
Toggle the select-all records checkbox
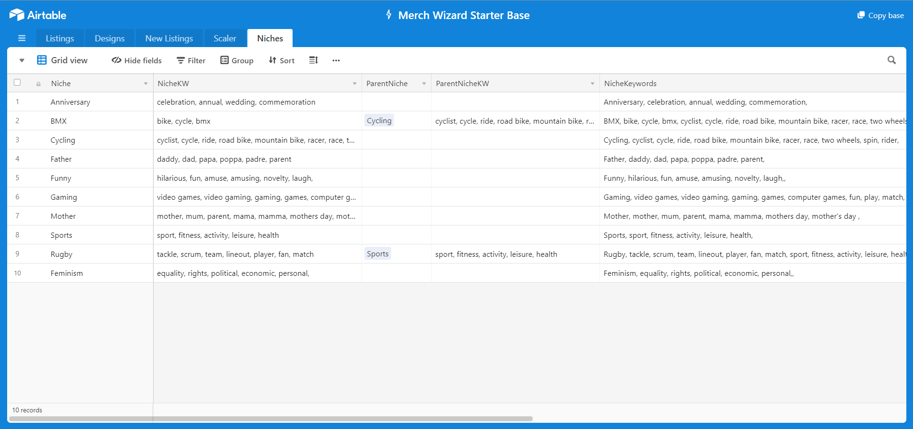pyautogui.click(x=17, y=82)
